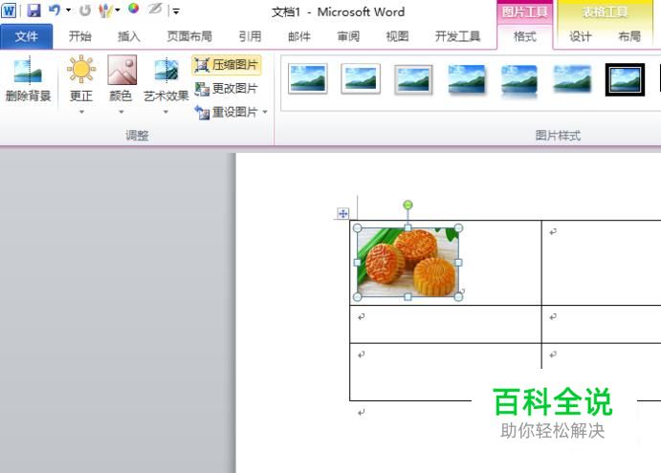Undo the last action
The width and height of the screenshot is (661, 473).
(x=55, y=10)
